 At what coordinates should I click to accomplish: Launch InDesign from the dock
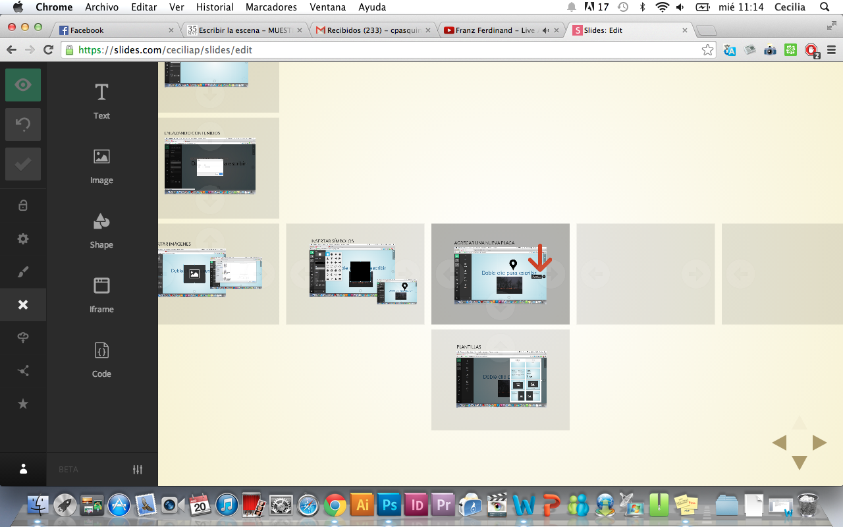[x=417, y=505]
